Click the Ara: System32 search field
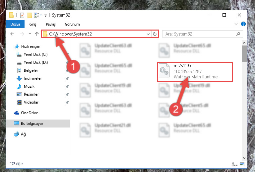Viewport: 255px width, 172px height. (200, 34)
